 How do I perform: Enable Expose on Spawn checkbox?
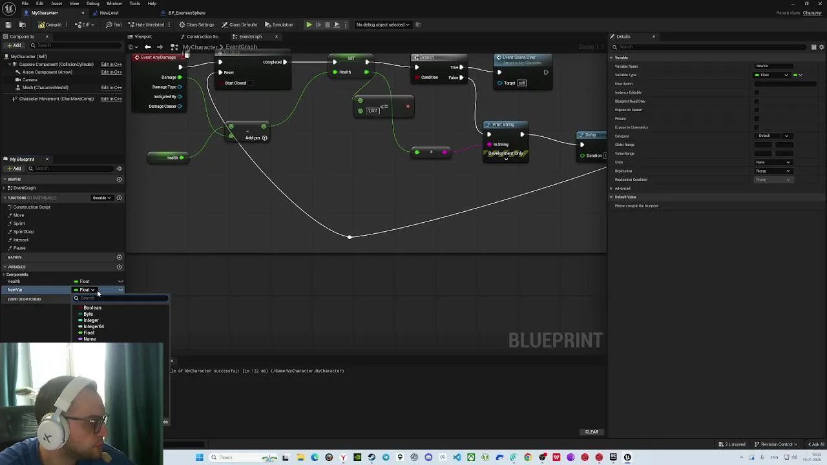[x=757, y=110]
